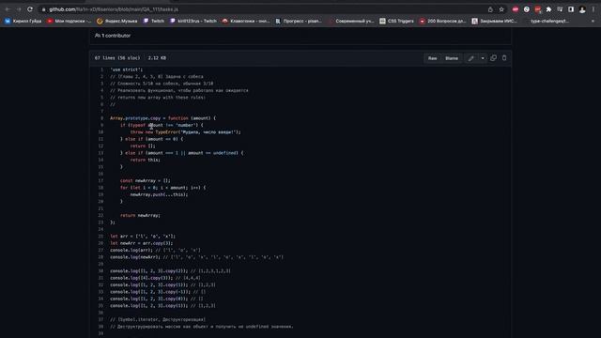The height and width of the screenshot is (338, 601).
Task: Expand the hidden bookmarks overflow chevron
Action: click(x=593, y=21)
